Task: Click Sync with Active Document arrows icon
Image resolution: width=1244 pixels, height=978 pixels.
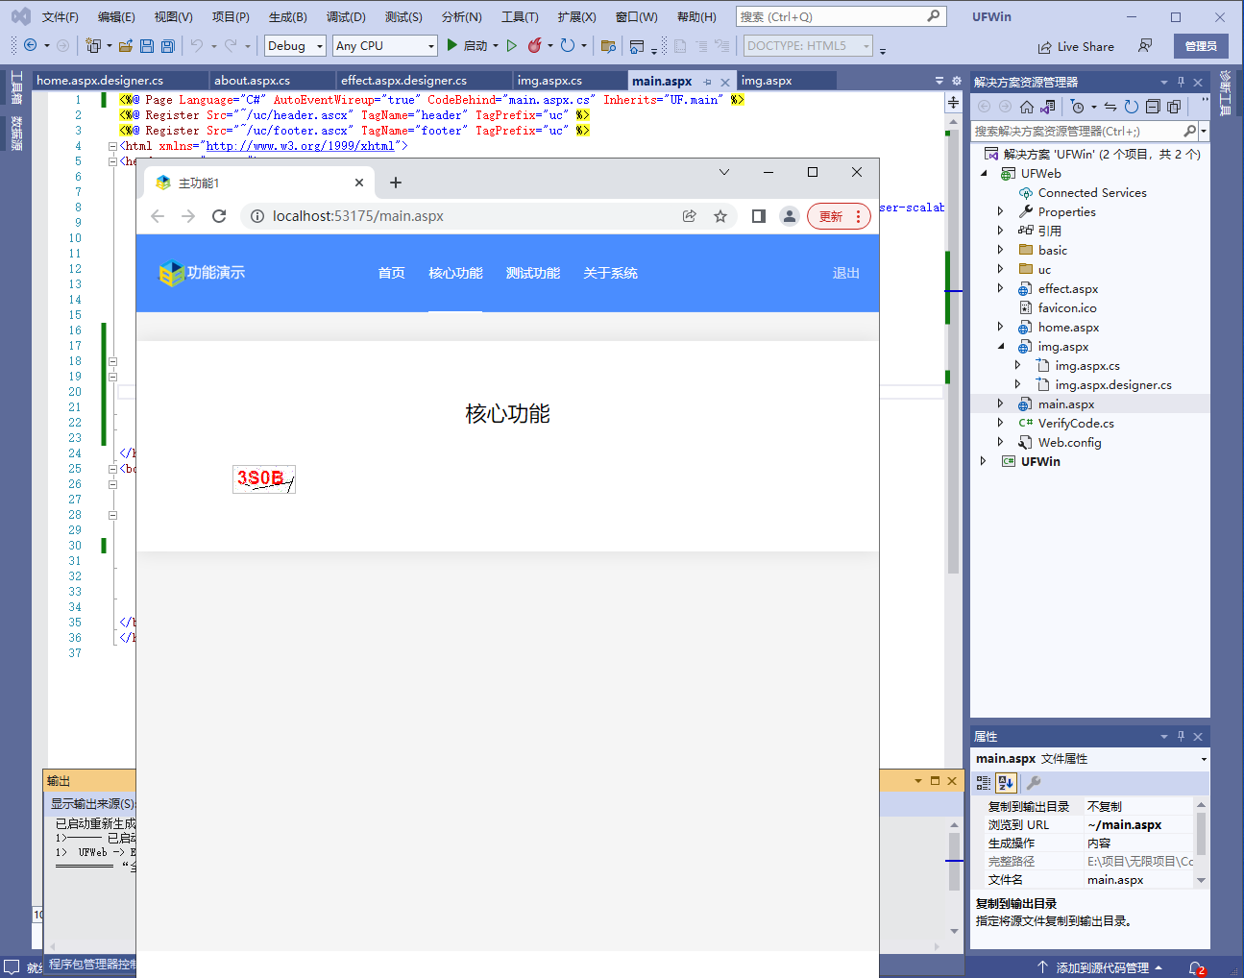Action: tap(1110, 107)
